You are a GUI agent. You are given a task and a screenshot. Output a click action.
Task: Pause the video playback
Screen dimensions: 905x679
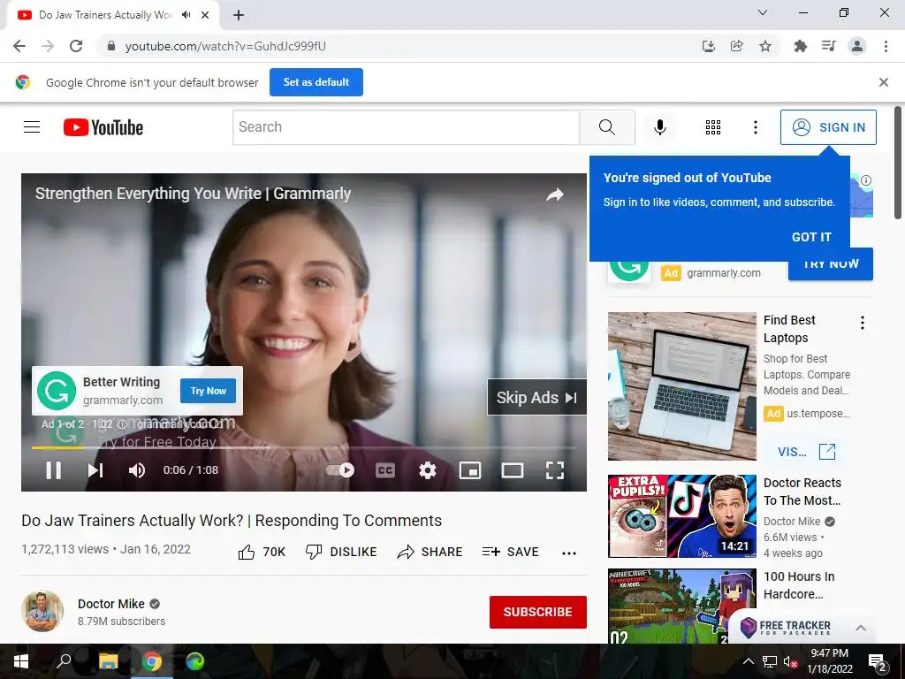[53, 470]
